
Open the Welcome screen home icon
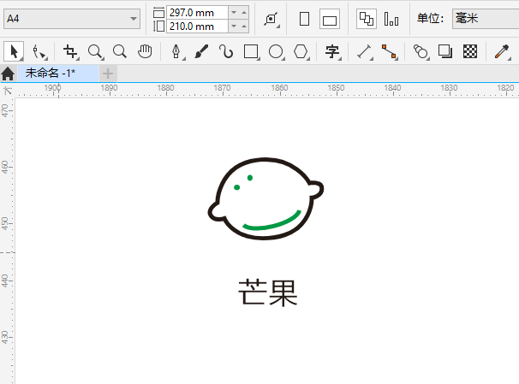click(8, 74)
